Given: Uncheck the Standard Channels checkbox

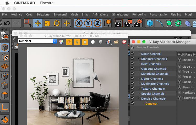Looking at the screenshot, I should 133,58.
